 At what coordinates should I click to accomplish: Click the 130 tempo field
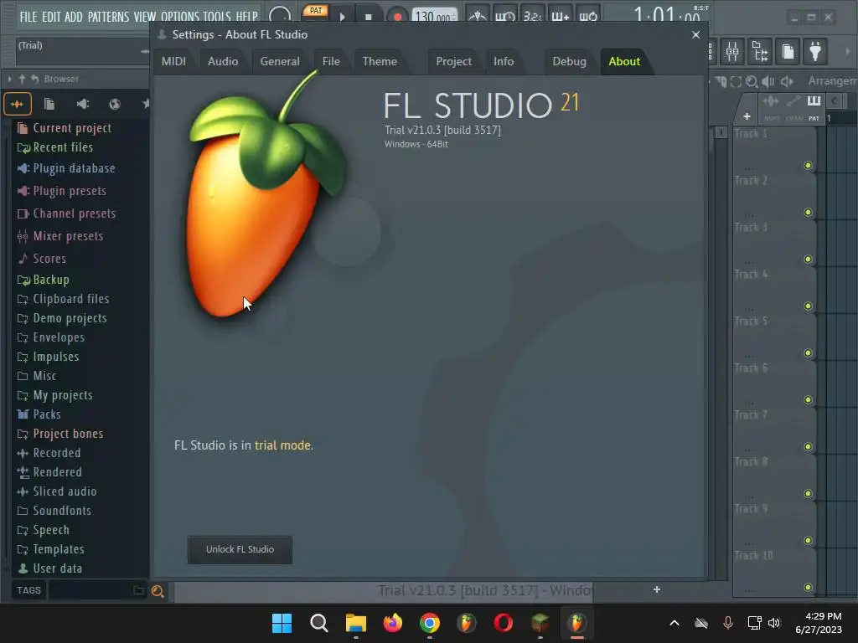pos(433,17)
